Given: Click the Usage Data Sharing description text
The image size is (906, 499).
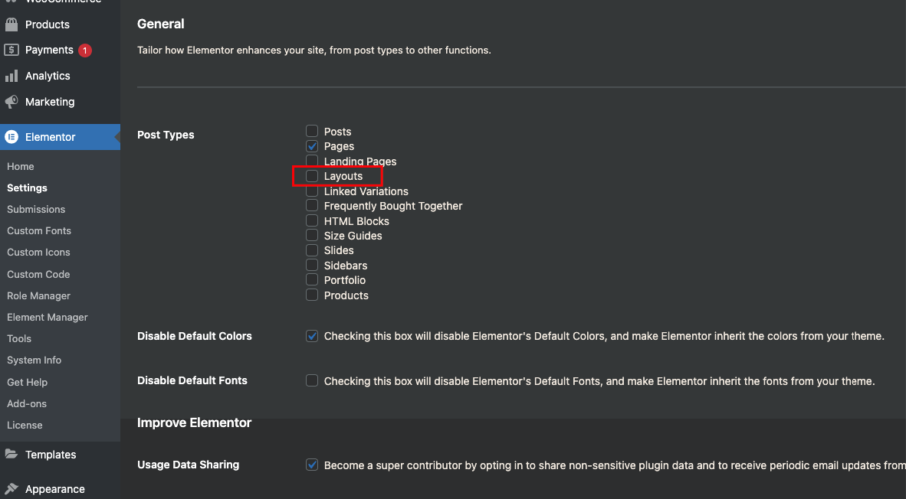Looking at the screenshot, I should click(x=615, y=465).
